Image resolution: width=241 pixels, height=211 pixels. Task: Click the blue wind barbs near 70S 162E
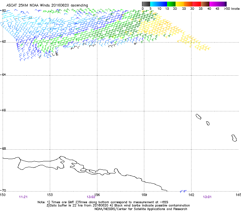(x=183, y=191)
